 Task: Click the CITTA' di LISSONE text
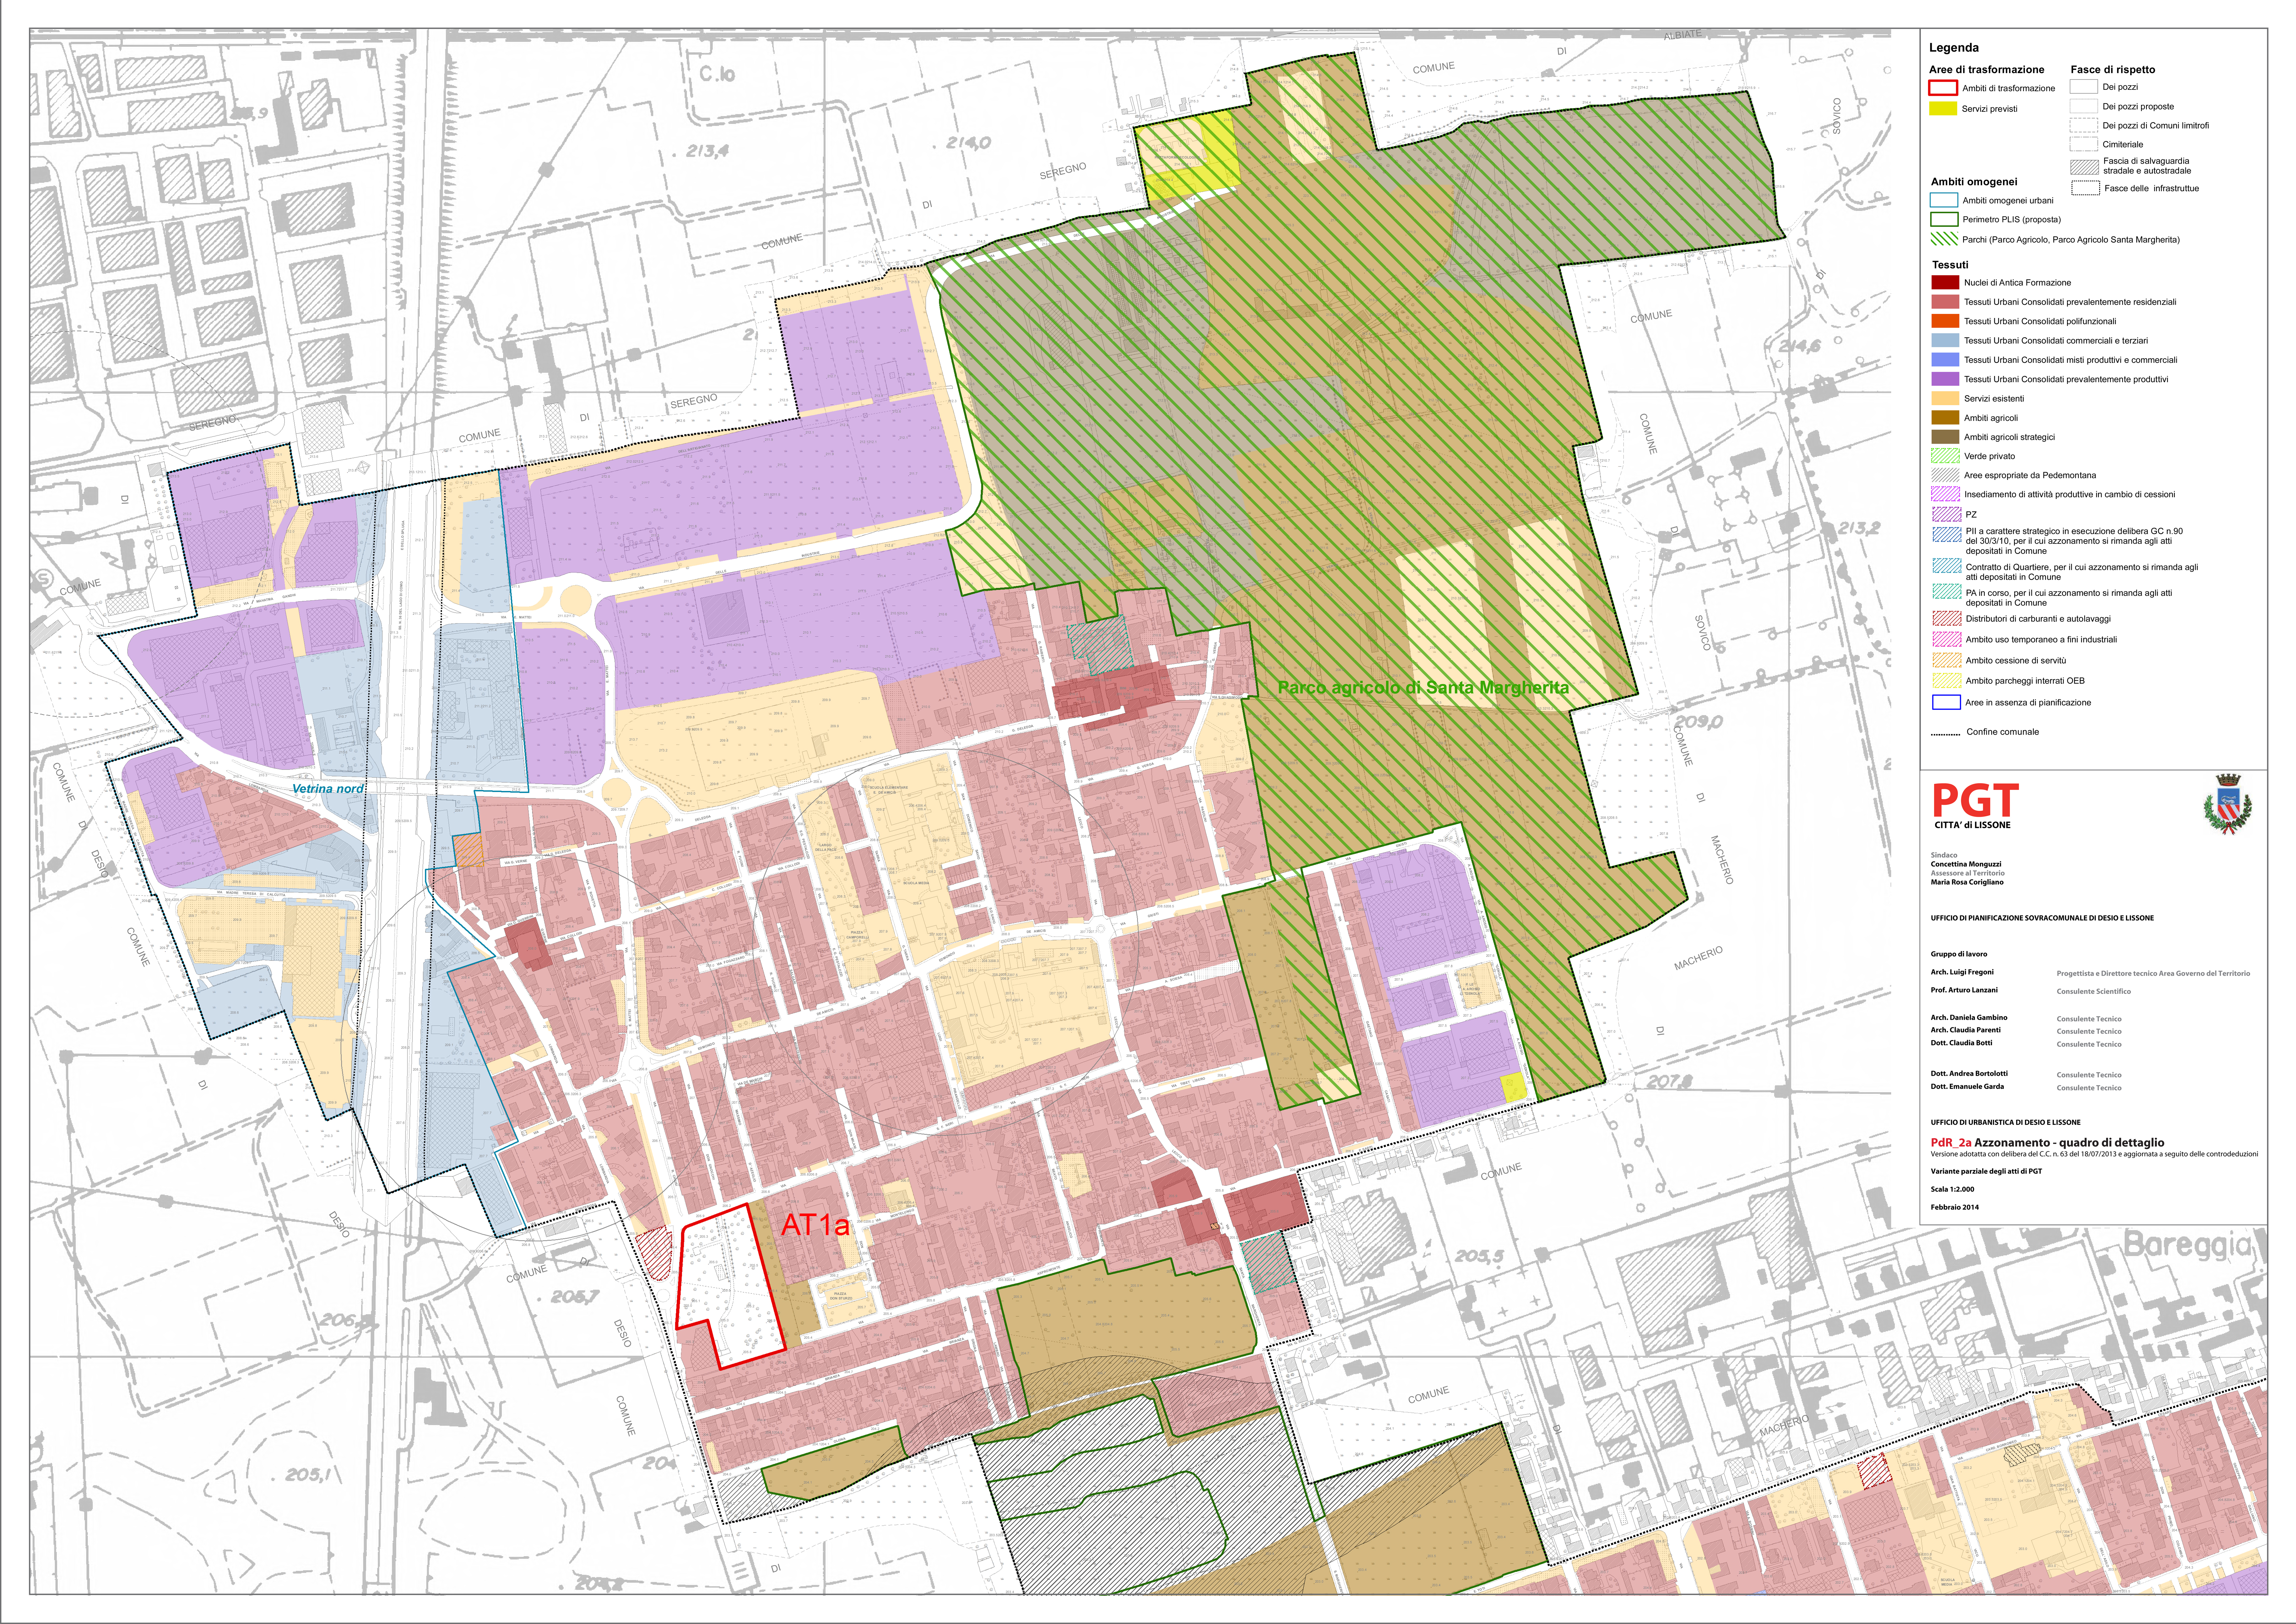pyautogui.click(x=1972, y=825)
